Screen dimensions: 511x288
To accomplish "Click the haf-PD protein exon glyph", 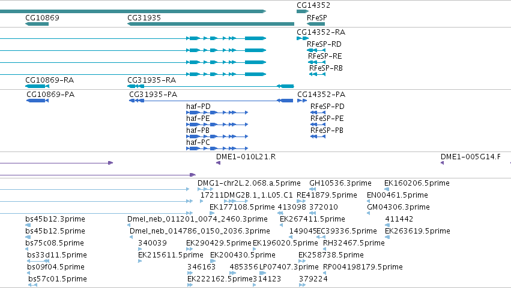I will tap(217, 113).
